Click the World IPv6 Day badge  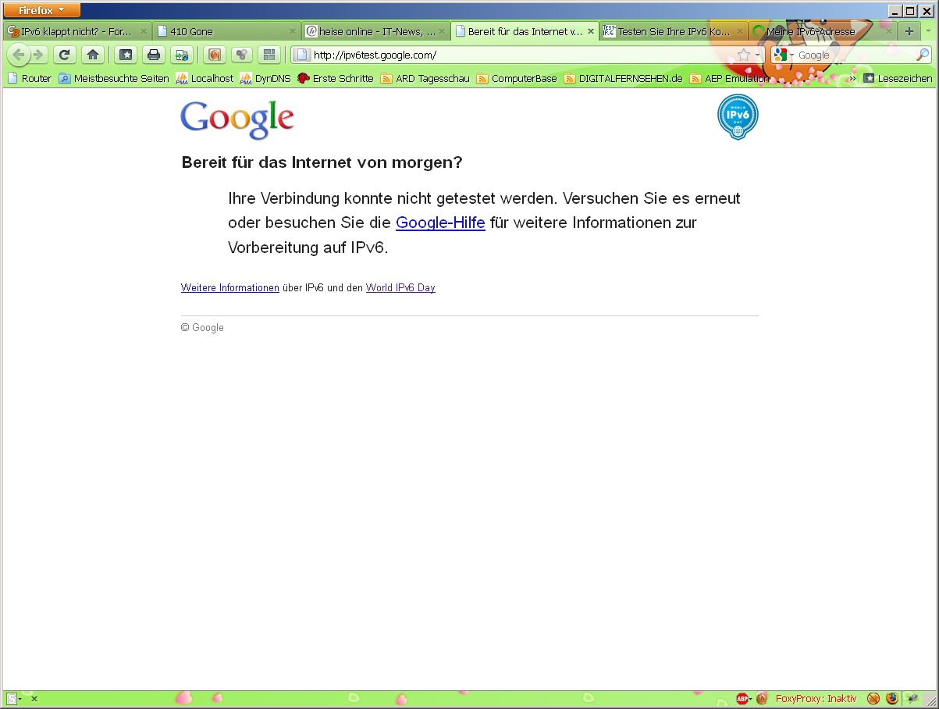[x=738, y=117]
